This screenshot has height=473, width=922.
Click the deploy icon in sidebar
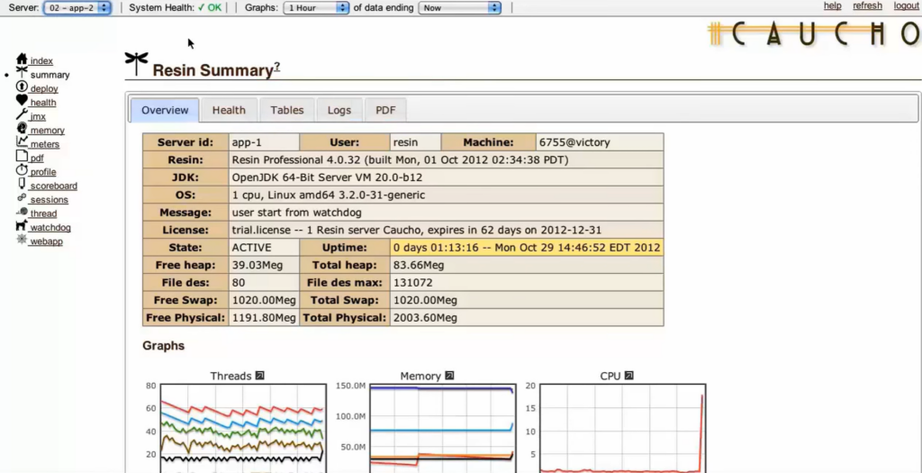22,86
